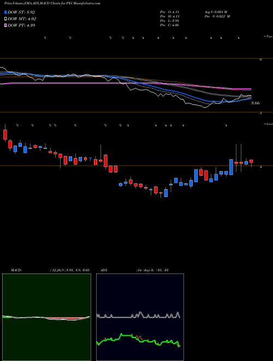
Task: Select the 'DOW ST: 3.92' label
Action: point(21,12)
